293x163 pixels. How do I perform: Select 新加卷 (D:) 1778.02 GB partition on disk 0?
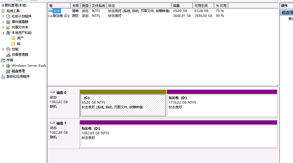tap(222, 105)
